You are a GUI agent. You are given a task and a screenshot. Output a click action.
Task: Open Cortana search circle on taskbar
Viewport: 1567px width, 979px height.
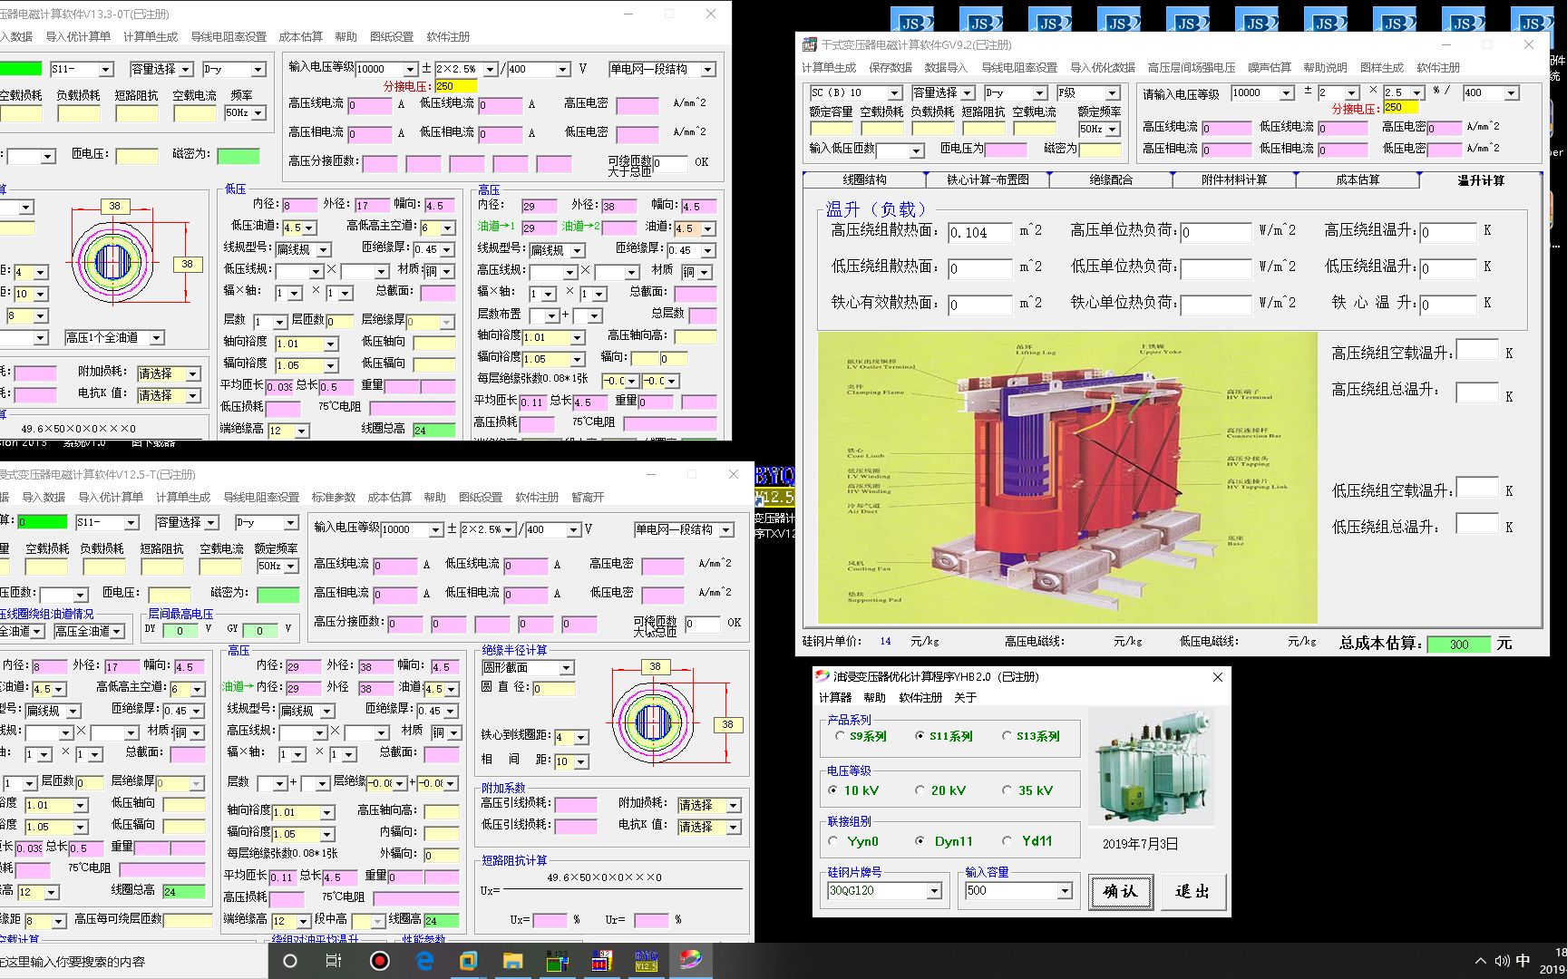[x=290, y=961]
